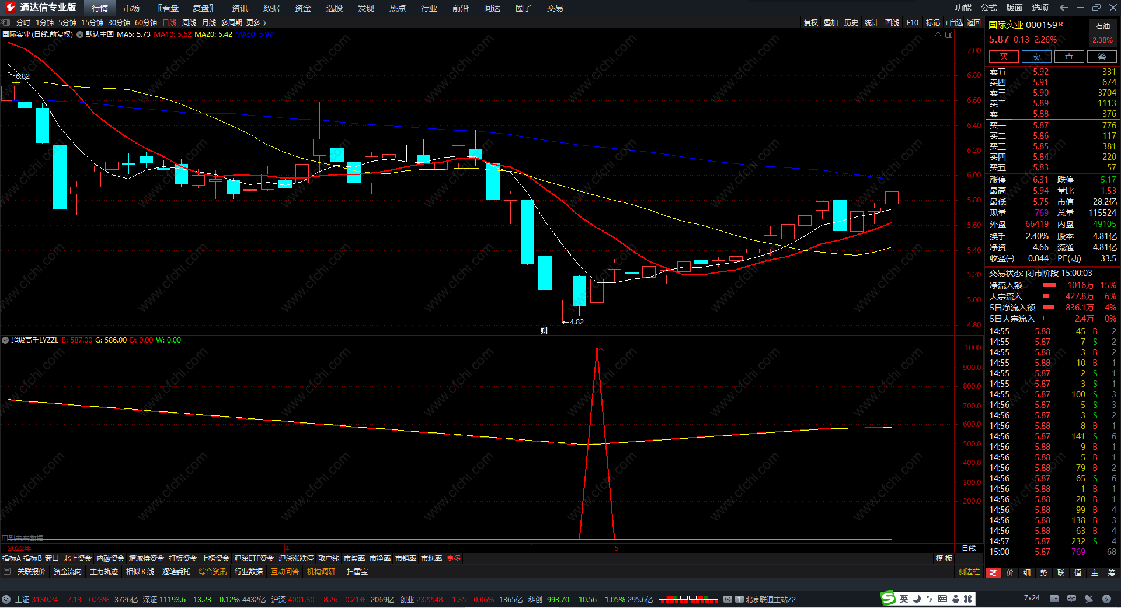The height and width of the screenshot is (608, 1121).
Task: Click the diamond marker icon on chart
Action: click(938, 34)
